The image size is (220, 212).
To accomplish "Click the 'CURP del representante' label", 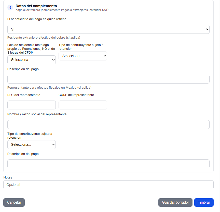I will pyautogui.click(x=76, y=95).
